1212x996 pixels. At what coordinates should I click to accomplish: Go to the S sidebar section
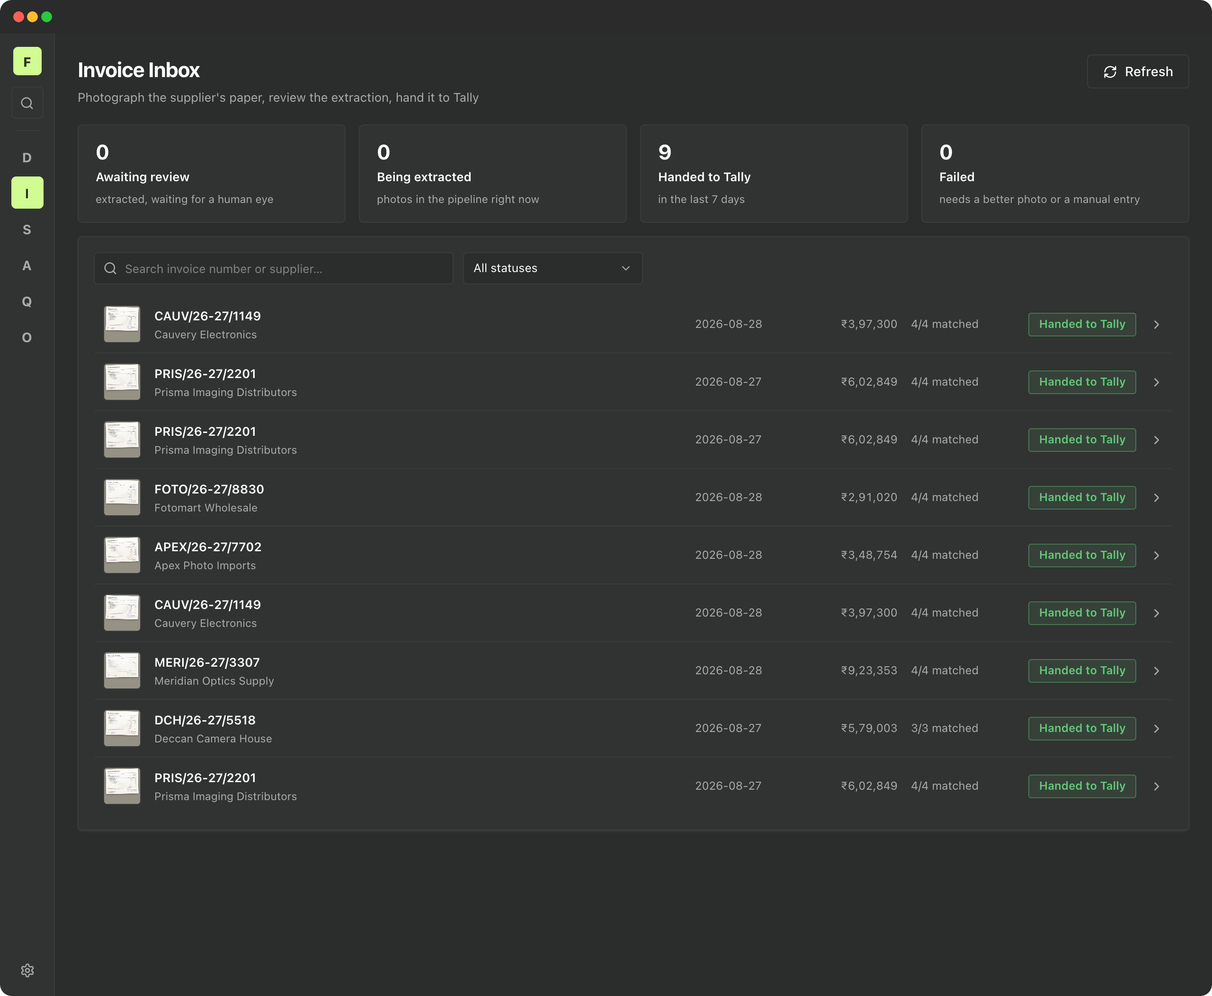27,229
